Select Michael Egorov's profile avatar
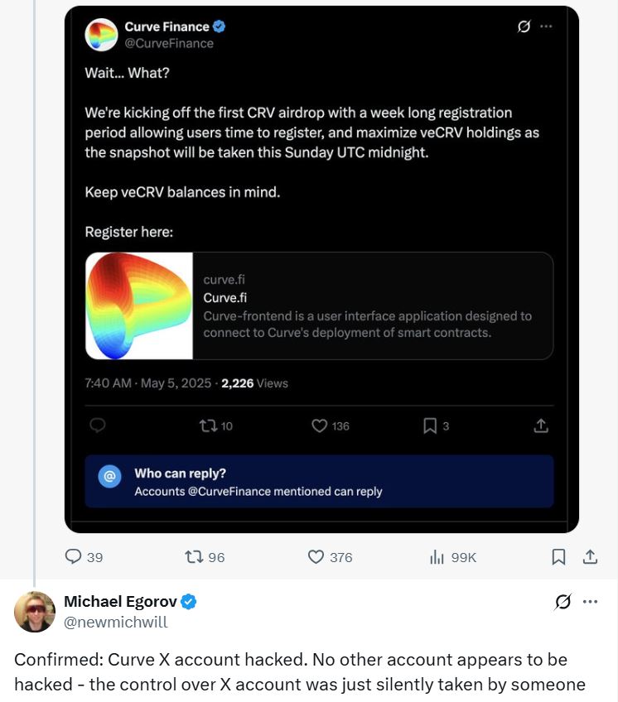 coord(35,612)
